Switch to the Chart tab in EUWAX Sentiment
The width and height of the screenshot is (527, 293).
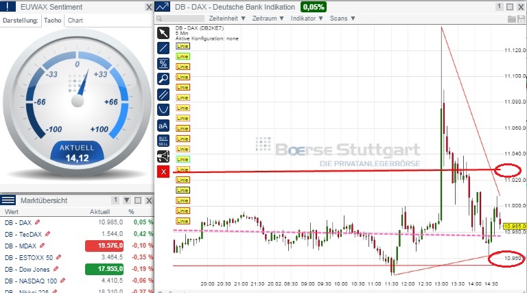tap(75, 21)
